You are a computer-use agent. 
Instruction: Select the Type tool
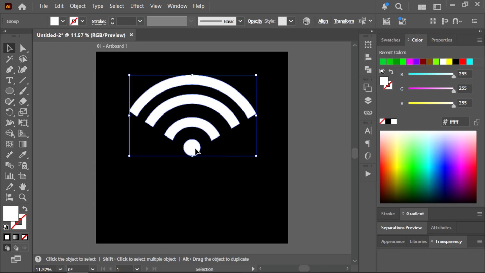click(x=9, y=80)
